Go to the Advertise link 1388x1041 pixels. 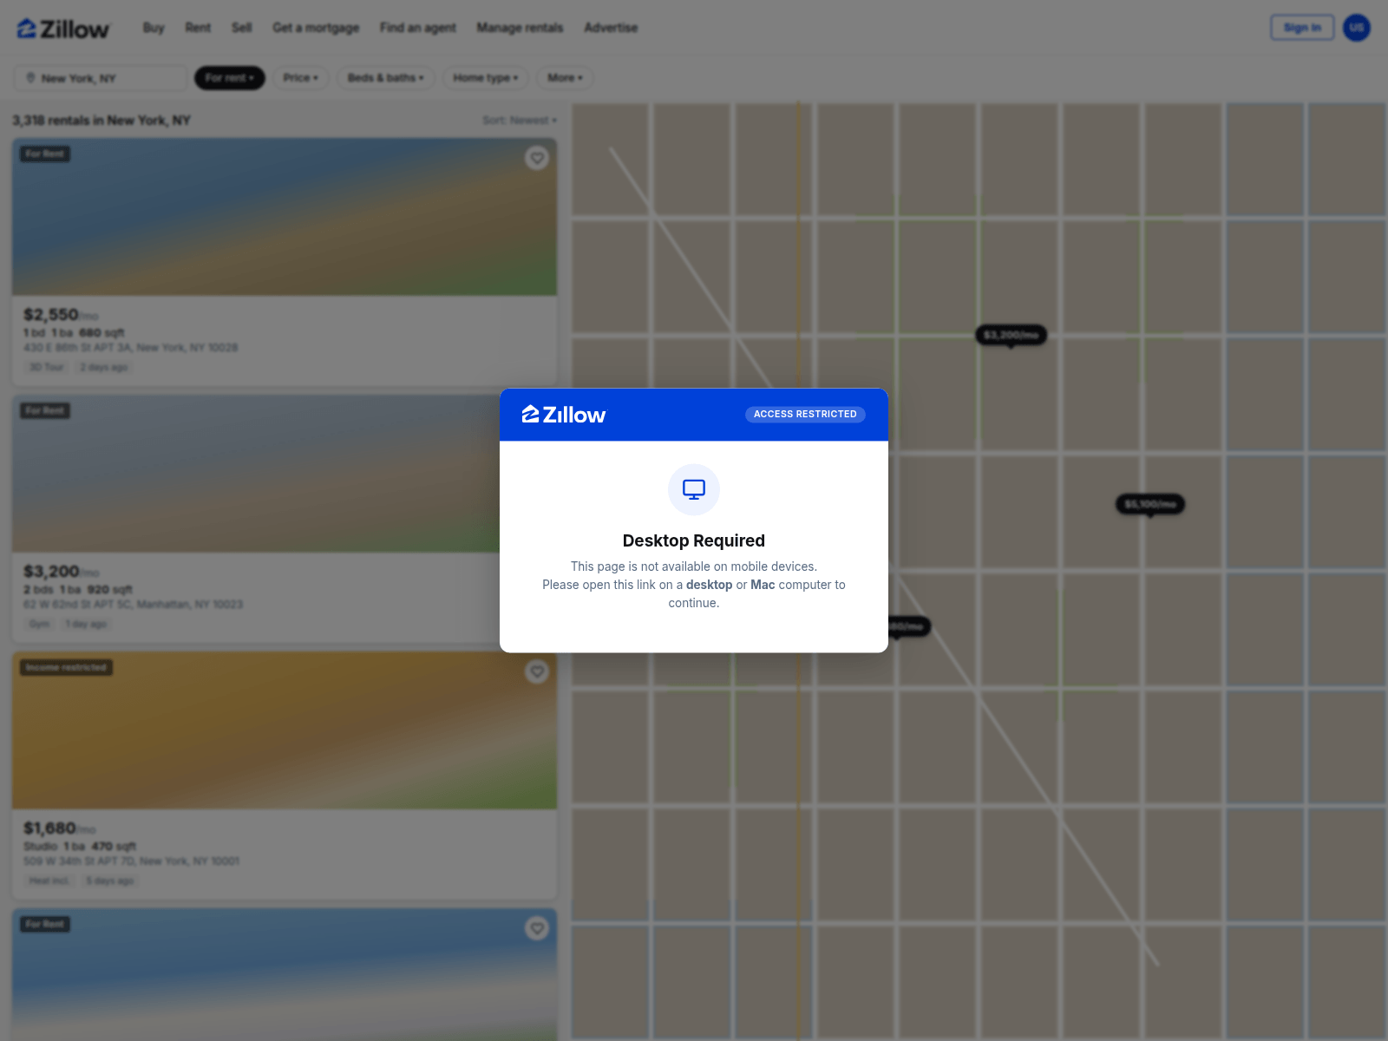(611, 28)
